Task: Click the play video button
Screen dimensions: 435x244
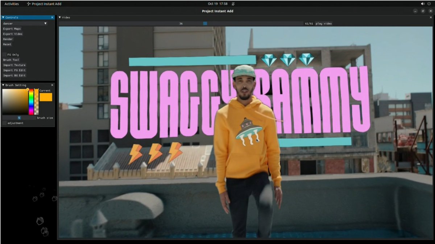Action: pos(323,23)
